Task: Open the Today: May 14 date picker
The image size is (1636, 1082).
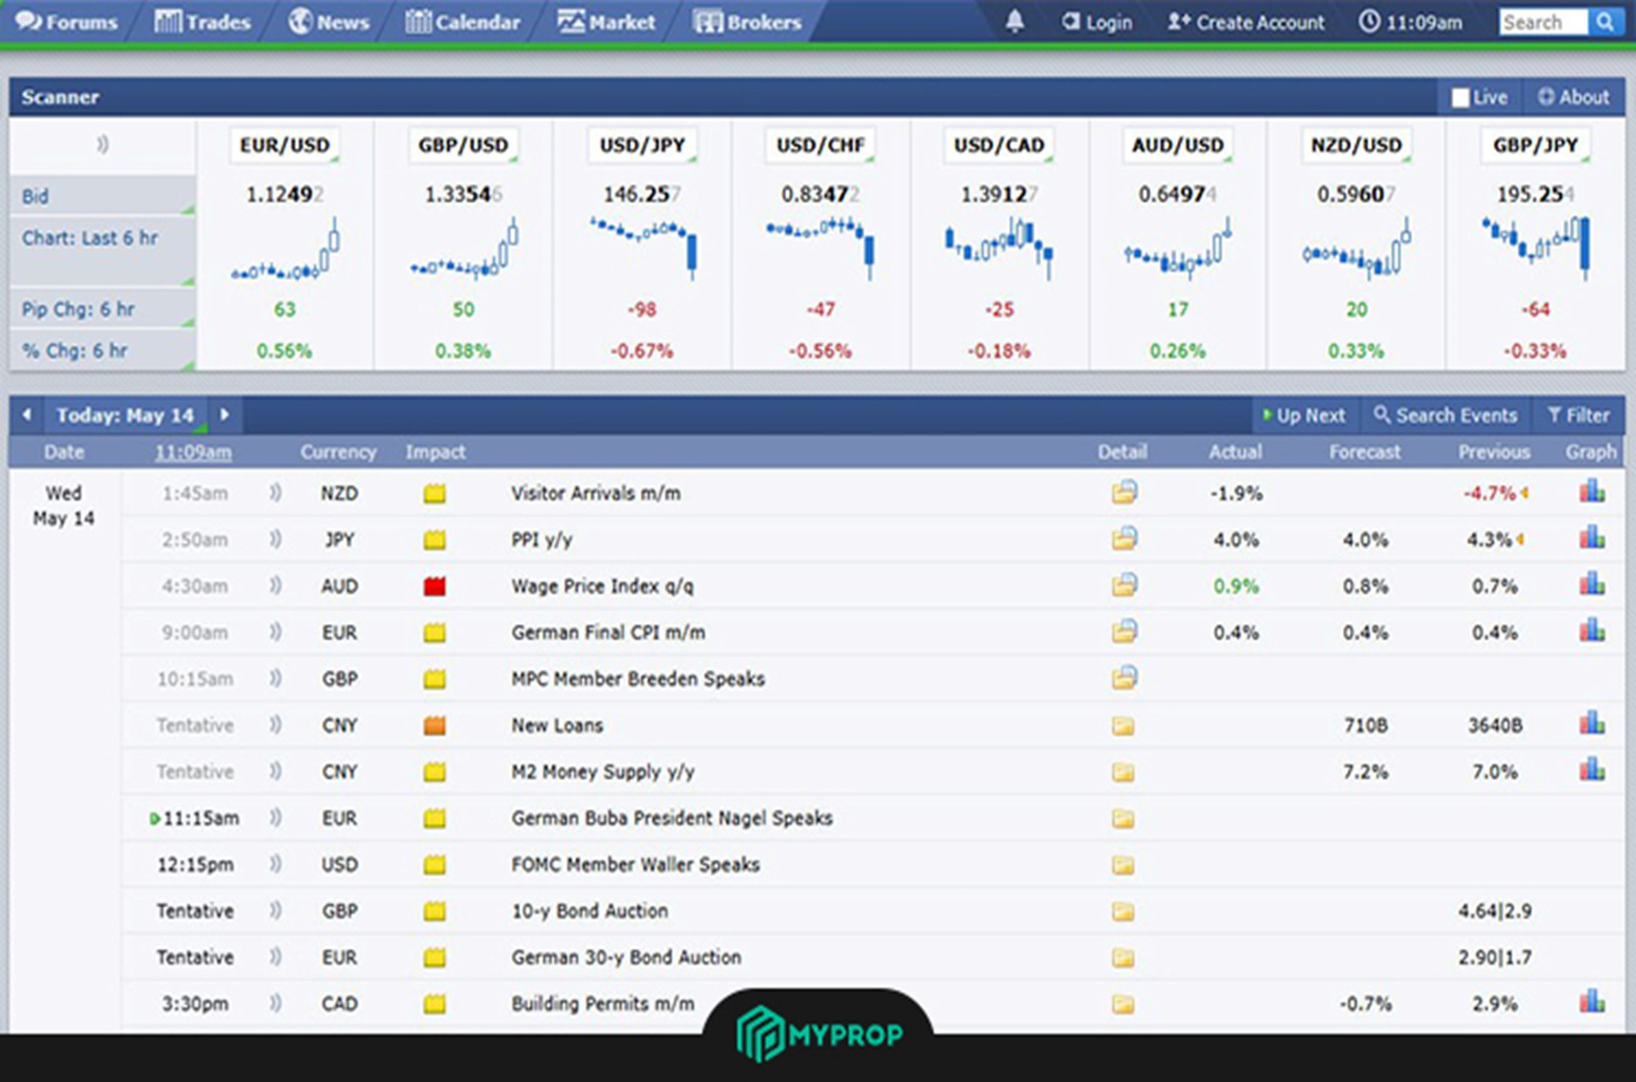Action: (x=125, y=415)
